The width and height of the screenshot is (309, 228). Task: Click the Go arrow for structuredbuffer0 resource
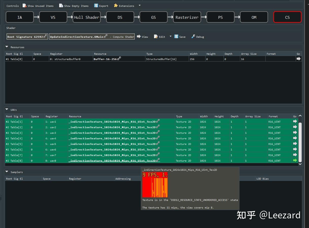[299, 59]
